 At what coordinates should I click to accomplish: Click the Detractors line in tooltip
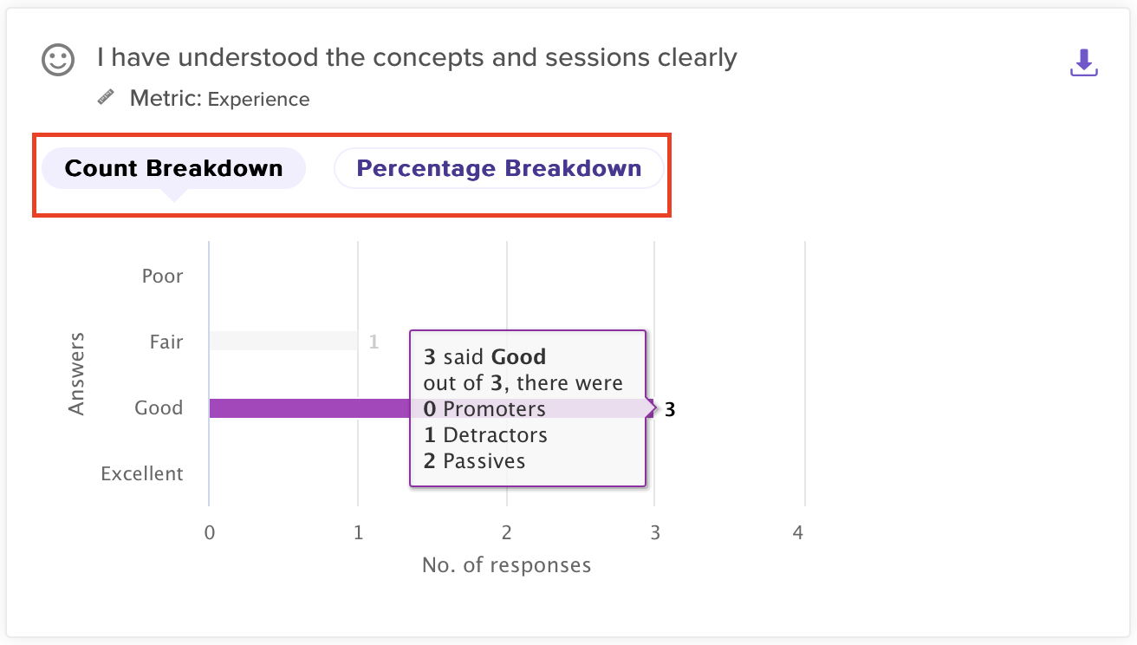coord(485,435)
